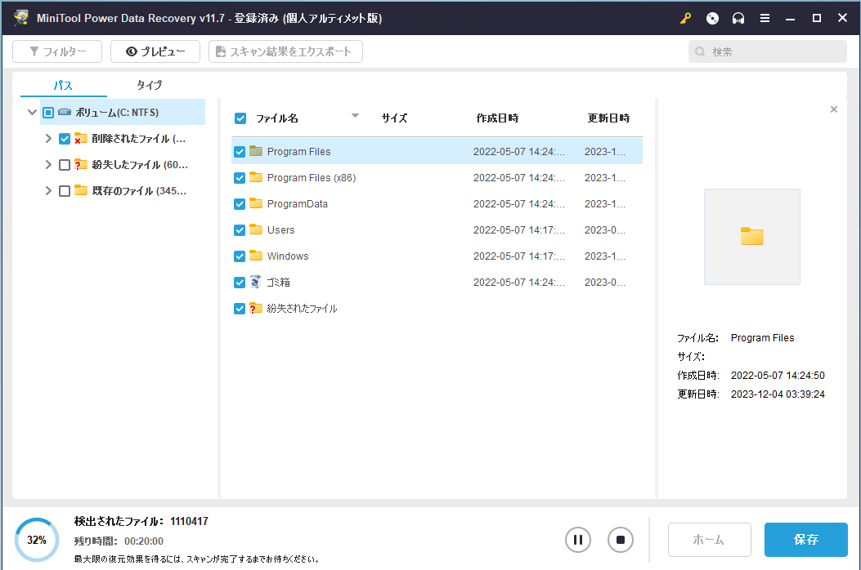Click スキャン結果をエクスポート button
This screenshot has height=570, width=861.
285,51
